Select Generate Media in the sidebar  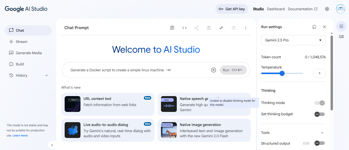point(29,53)
